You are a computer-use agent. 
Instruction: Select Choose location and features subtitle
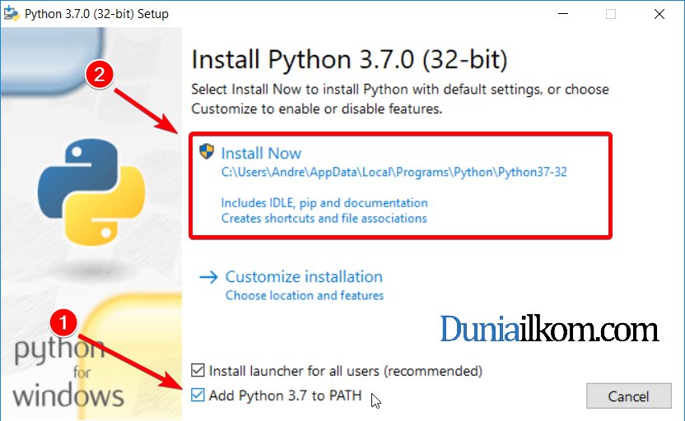[x=305, y=295]
